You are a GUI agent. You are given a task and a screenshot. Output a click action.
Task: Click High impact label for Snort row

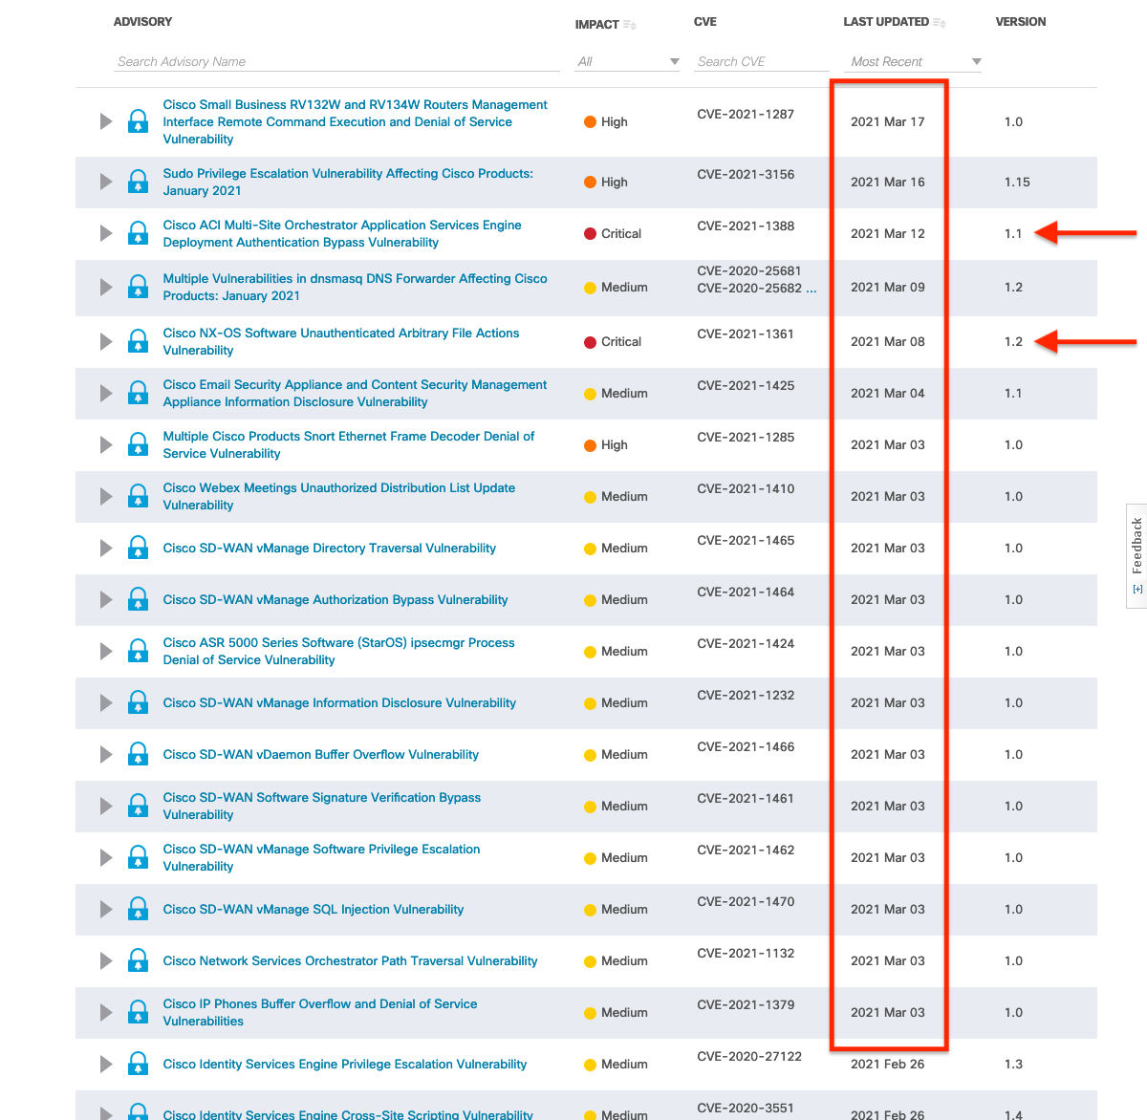pyautogui.click(x=615, y=444)
